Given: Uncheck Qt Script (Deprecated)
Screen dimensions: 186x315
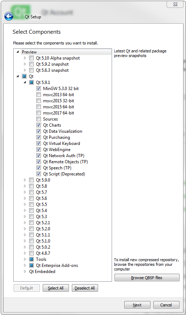Looking at the screenshot, I should click(x=39, y=174).
